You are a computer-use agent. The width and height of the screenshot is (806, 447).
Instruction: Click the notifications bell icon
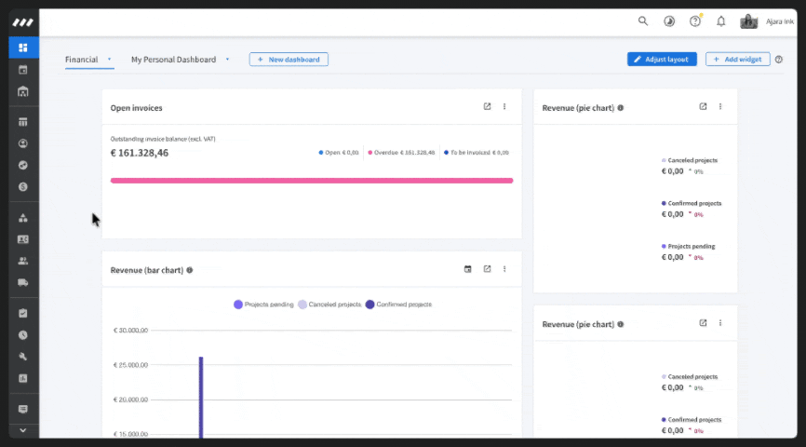tap(720, 21)
